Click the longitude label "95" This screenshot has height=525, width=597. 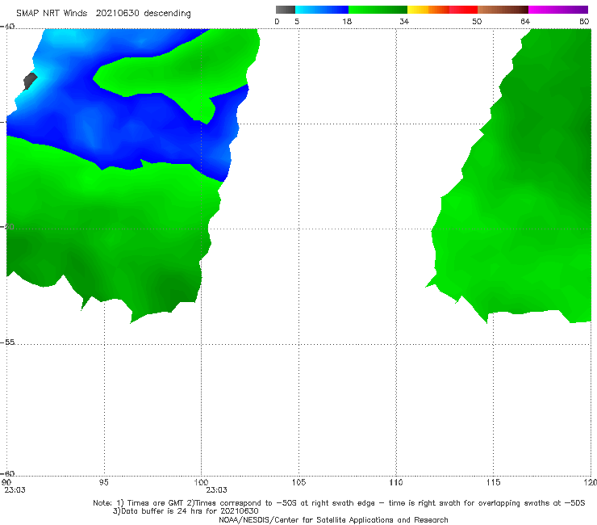coord(103,482)
